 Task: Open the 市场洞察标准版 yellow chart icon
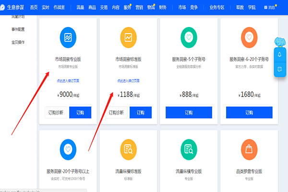pyautogui.click(x=128, y=37)
